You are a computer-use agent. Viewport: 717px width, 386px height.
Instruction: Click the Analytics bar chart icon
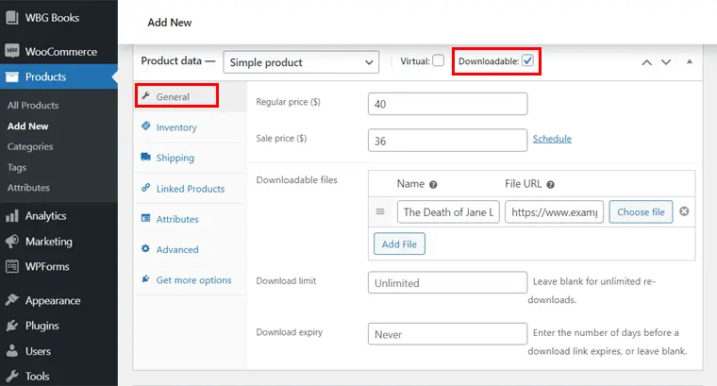[x=12, y=215]
